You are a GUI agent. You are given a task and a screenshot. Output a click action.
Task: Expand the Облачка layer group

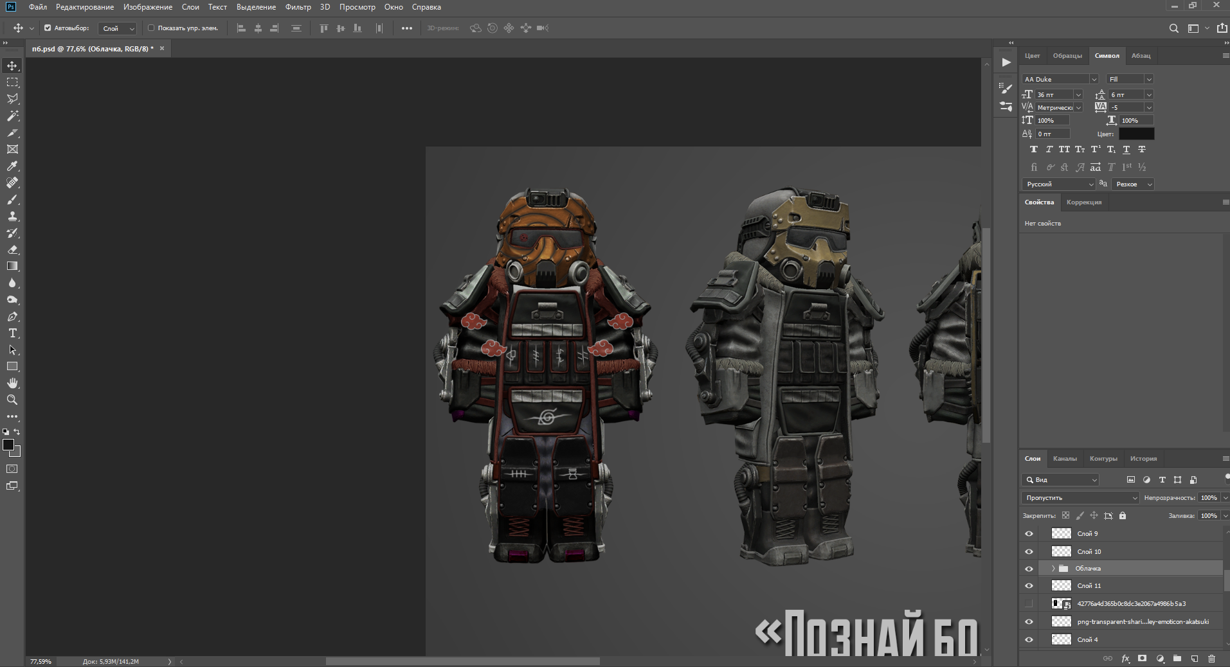click(x=1053, y=569)
